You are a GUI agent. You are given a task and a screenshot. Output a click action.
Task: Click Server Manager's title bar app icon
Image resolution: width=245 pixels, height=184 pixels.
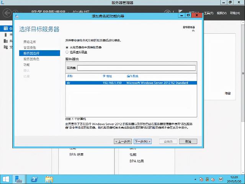(2, 2)
